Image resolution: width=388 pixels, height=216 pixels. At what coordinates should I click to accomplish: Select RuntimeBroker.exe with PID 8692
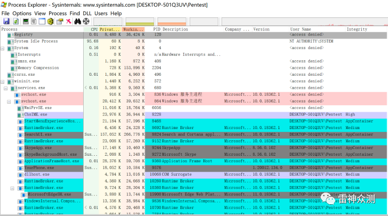pyautogui.click(x=194, y=128)
